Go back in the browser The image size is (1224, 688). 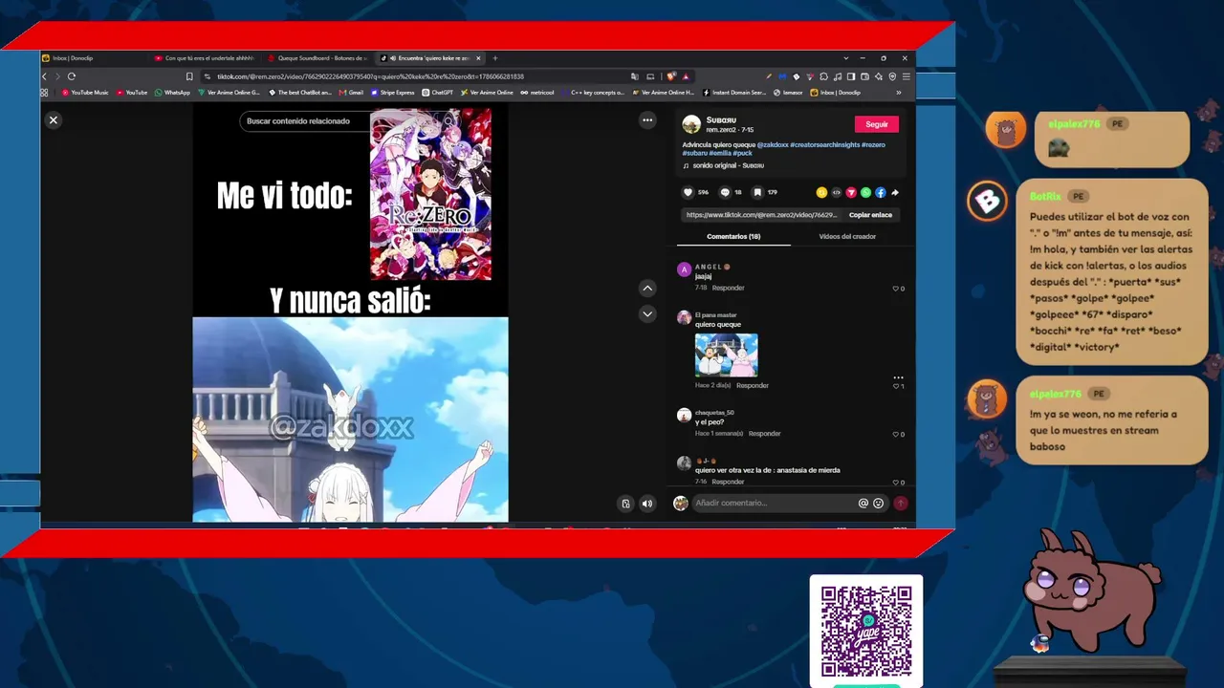tap(44, 76)
